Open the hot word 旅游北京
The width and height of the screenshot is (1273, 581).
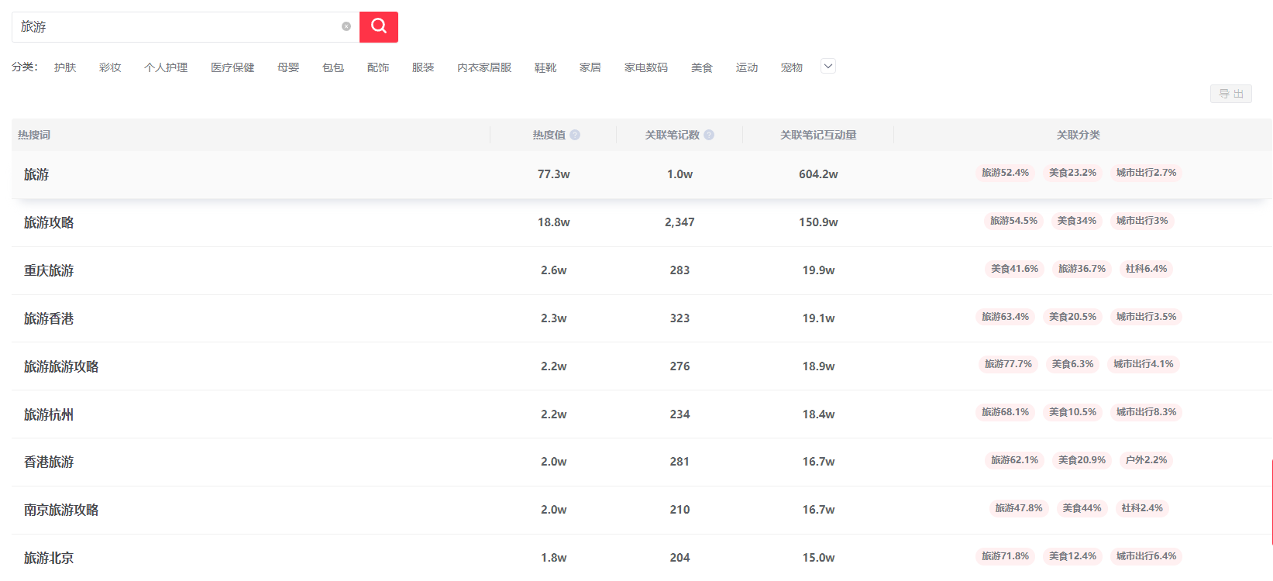point(49,558)
